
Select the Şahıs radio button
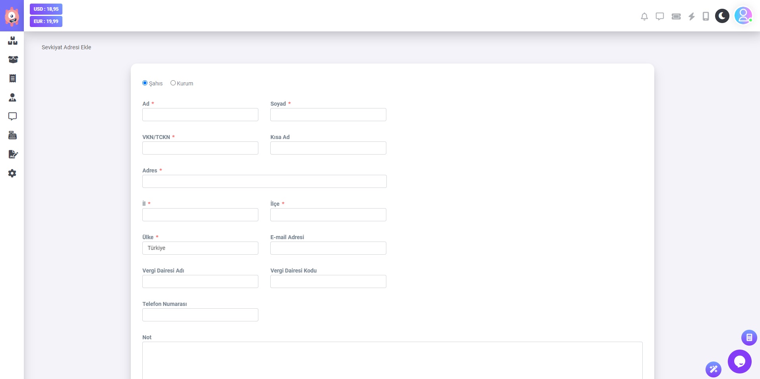(x=145, y=83)
